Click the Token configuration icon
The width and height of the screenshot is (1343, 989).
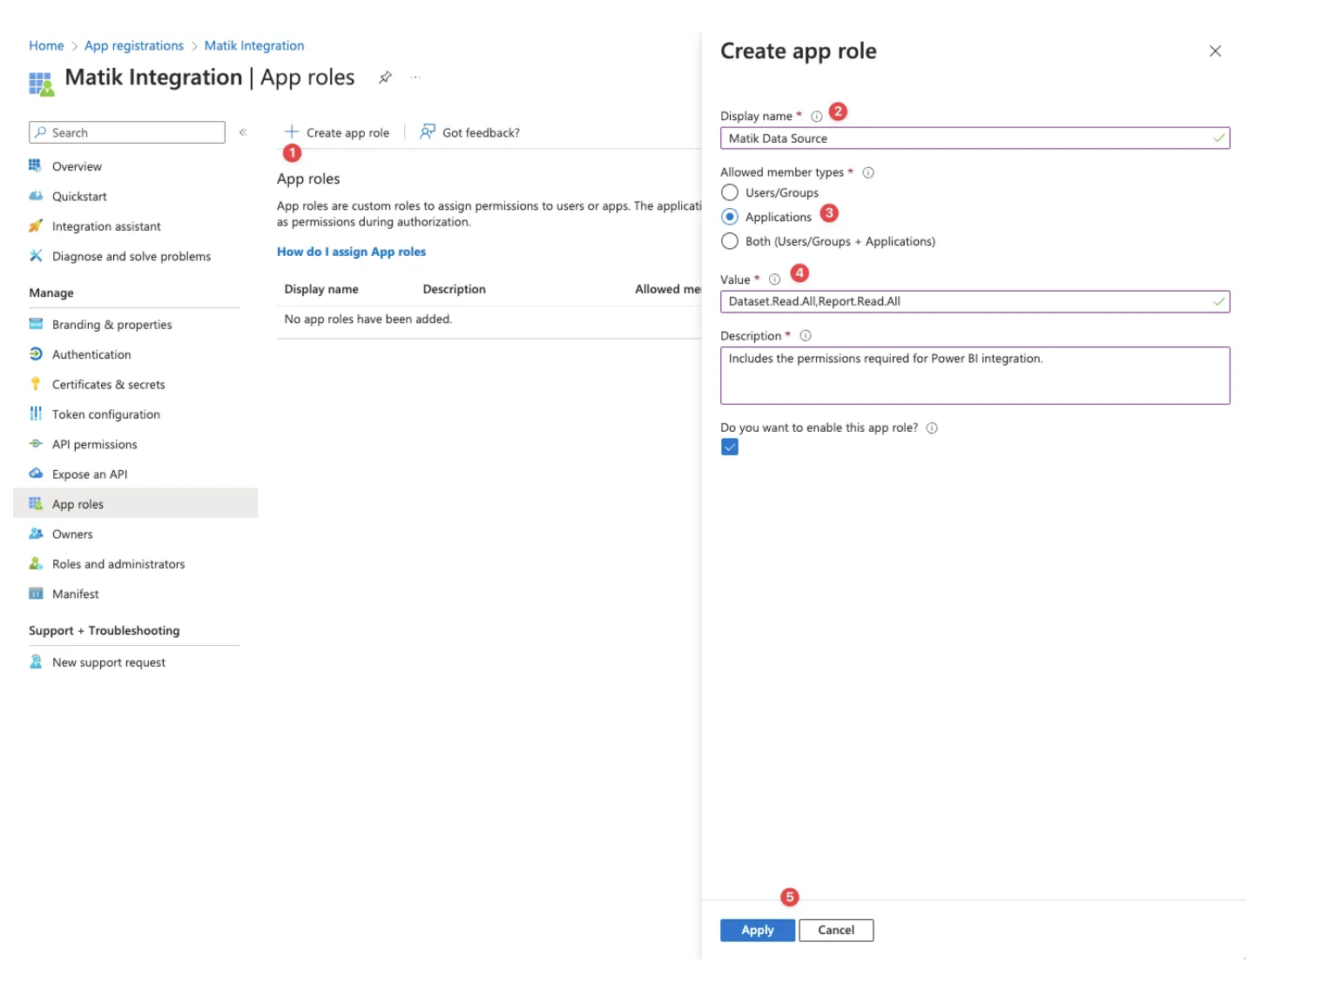click(36, 414)
